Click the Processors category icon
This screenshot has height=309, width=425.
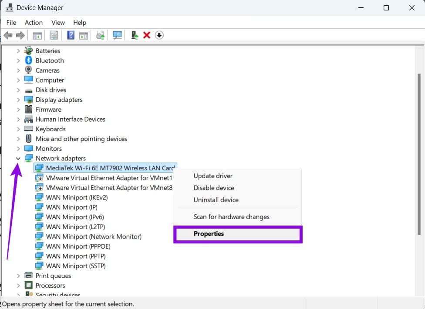[28, 285]
